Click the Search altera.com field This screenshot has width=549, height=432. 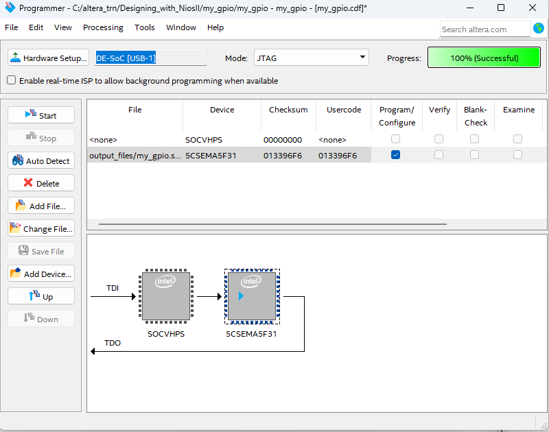[x=485, y=29]
